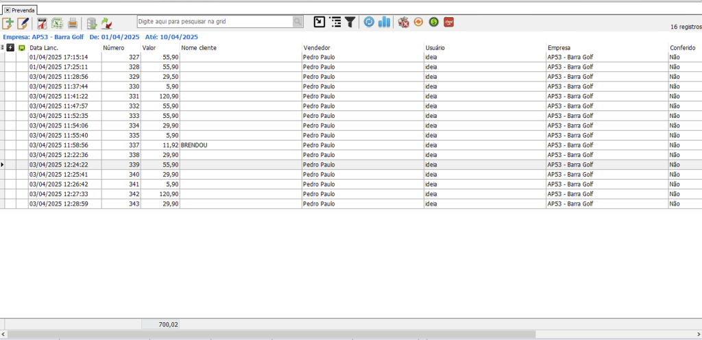Viewport: 702px width, 340px height.
Task: Export the grid to PDF
Action: pyautogui.click(x=43, y=23)
